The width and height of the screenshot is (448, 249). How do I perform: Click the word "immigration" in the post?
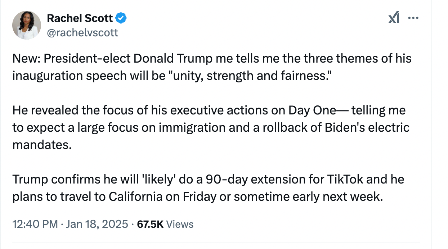tap(174, 127)
